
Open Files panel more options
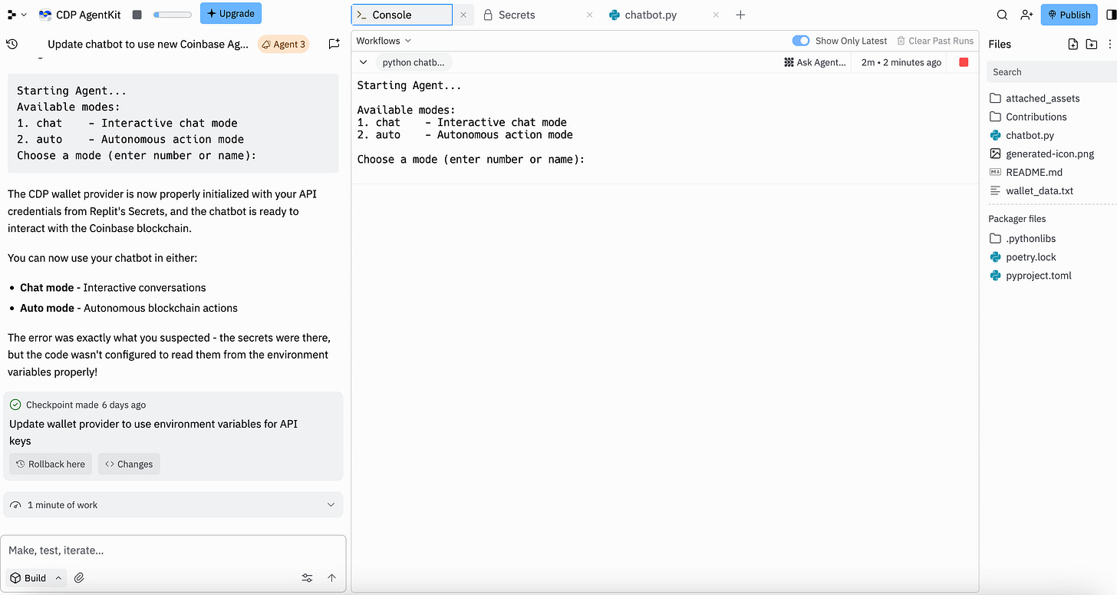[1110, 45]
